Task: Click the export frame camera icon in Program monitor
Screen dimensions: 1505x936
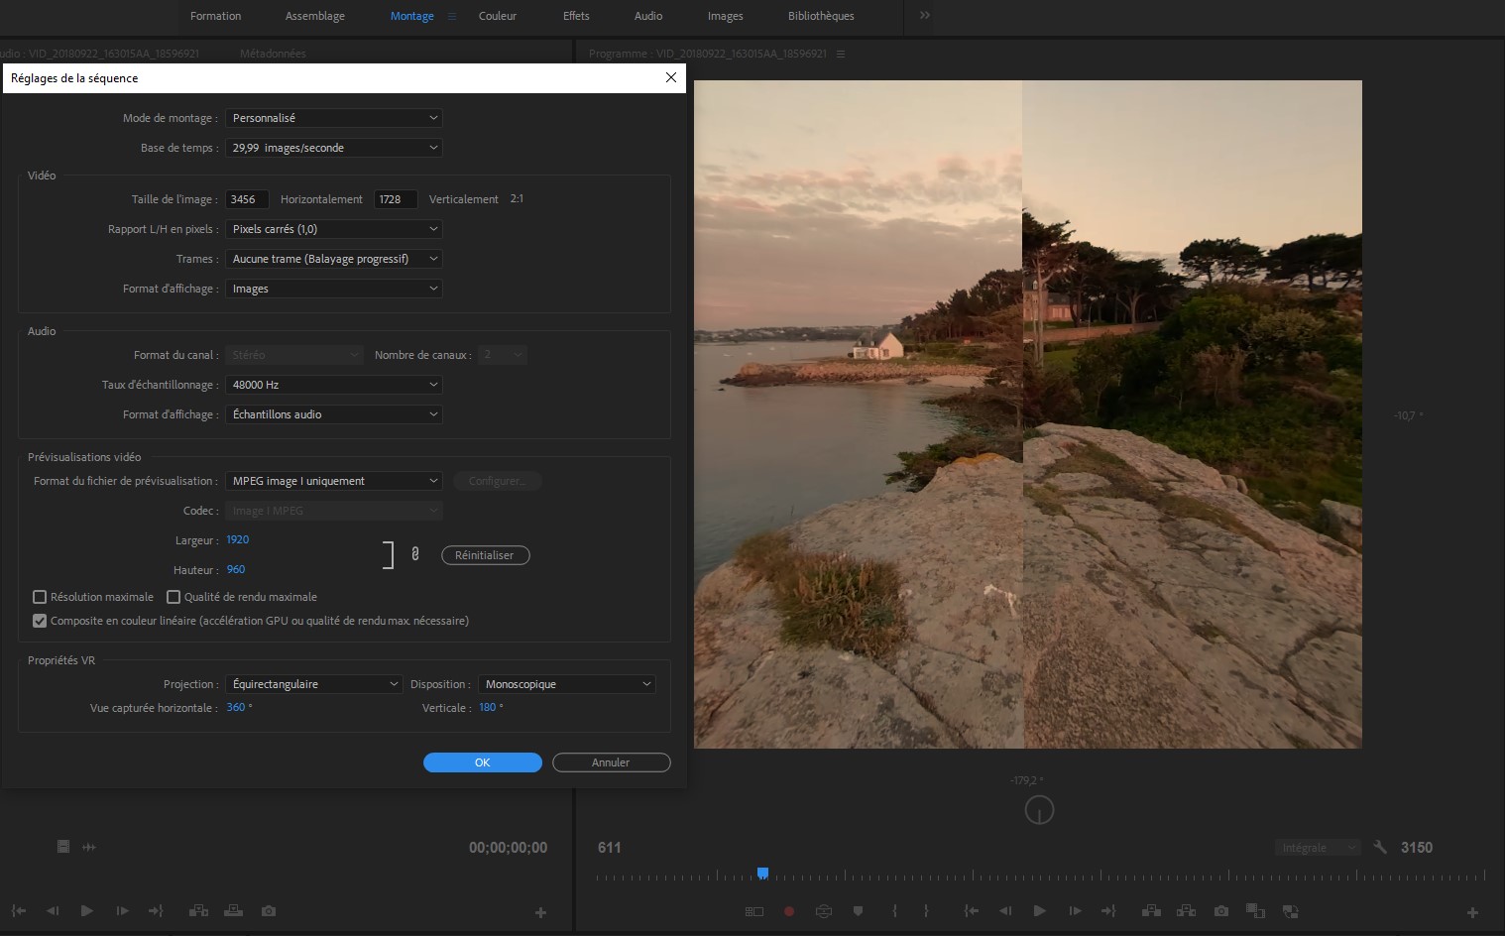Action: 1221,911
